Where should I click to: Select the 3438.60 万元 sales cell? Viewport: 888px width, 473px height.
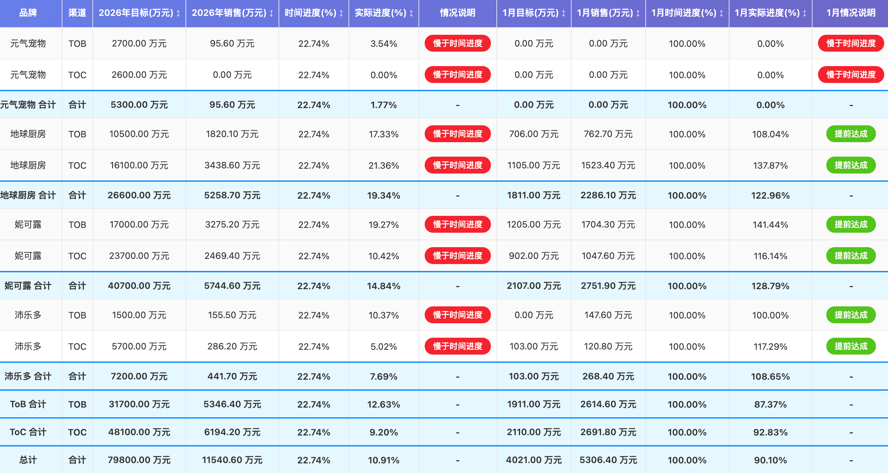coord(232,165)
